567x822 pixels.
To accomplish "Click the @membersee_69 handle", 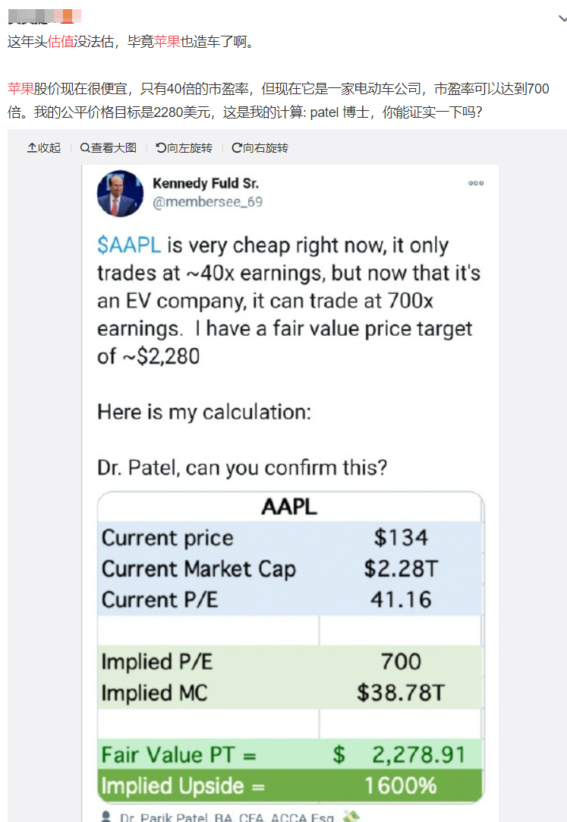I will pos(207,202).
